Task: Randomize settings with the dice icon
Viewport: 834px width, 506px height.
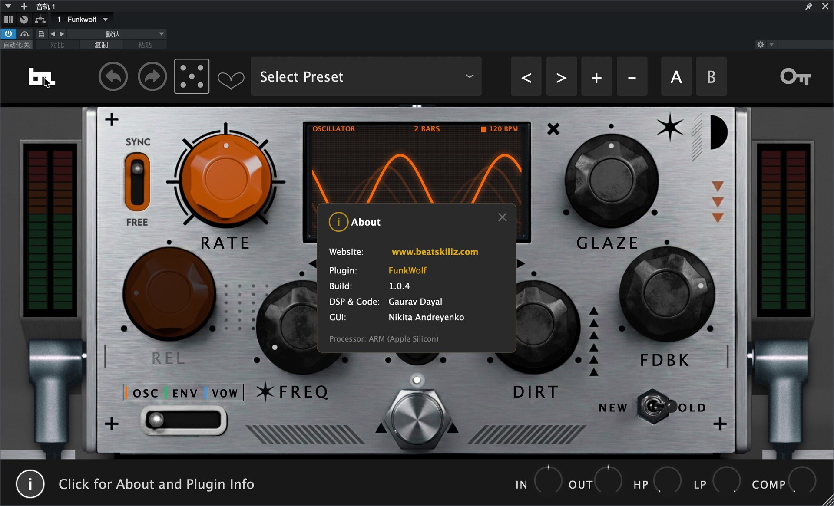Action: 192,77
